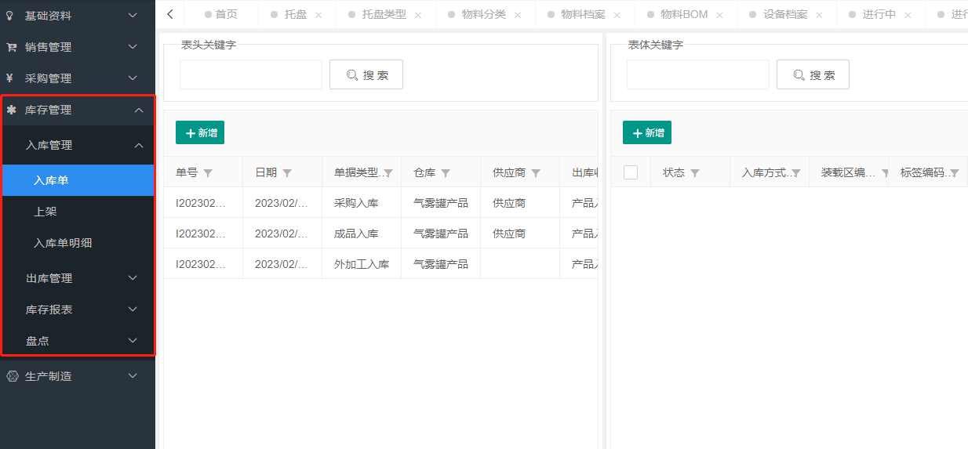Screen dimensions: 968x449
Task: Click the 表体关键字 search input field
Action: point(697,75)
